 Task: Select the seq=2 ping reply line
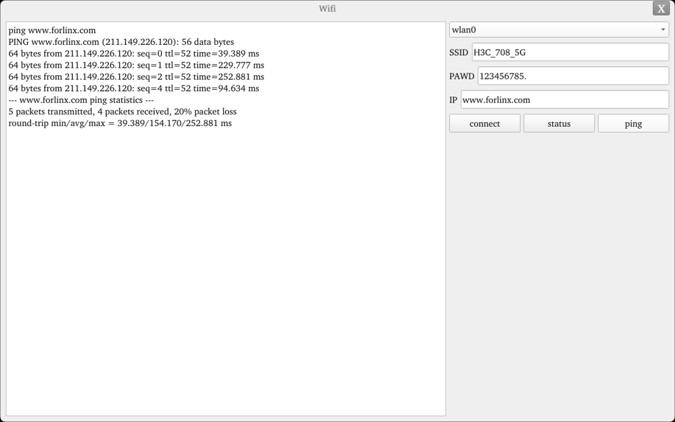pos(136,77)
